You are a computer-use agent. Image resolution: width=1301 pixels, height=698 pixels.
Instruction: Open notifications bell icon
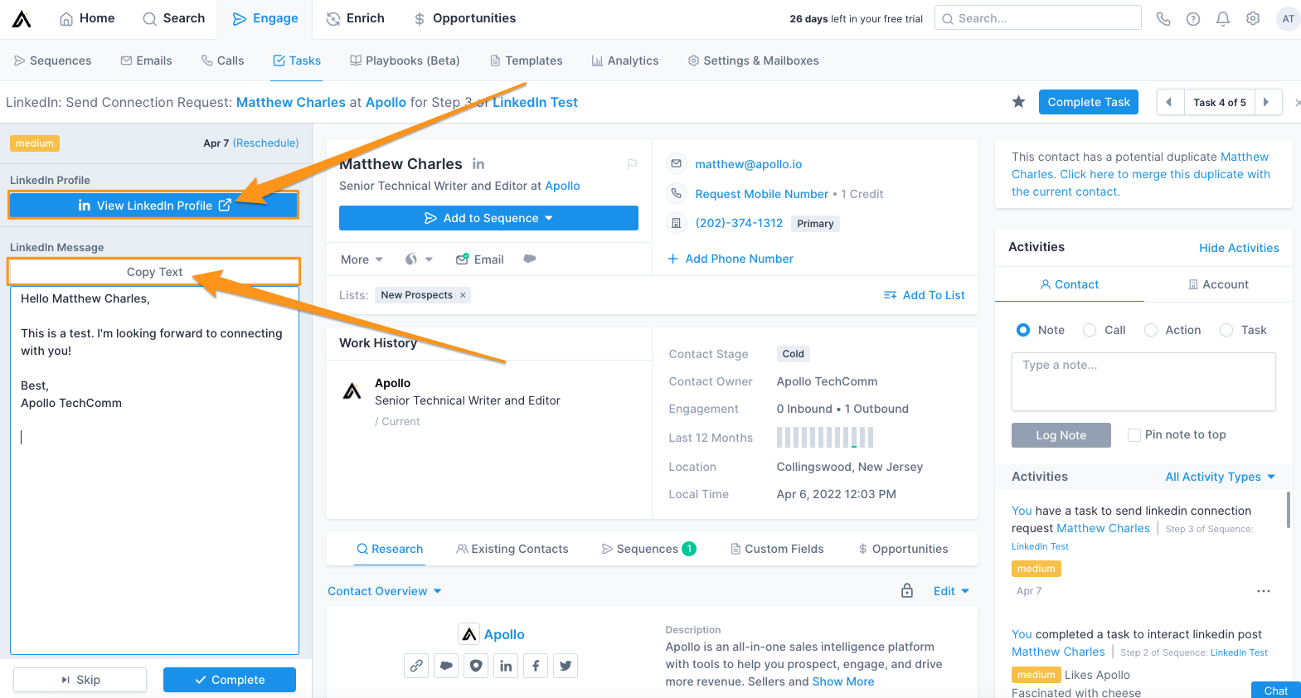(x=1223, y=19)
